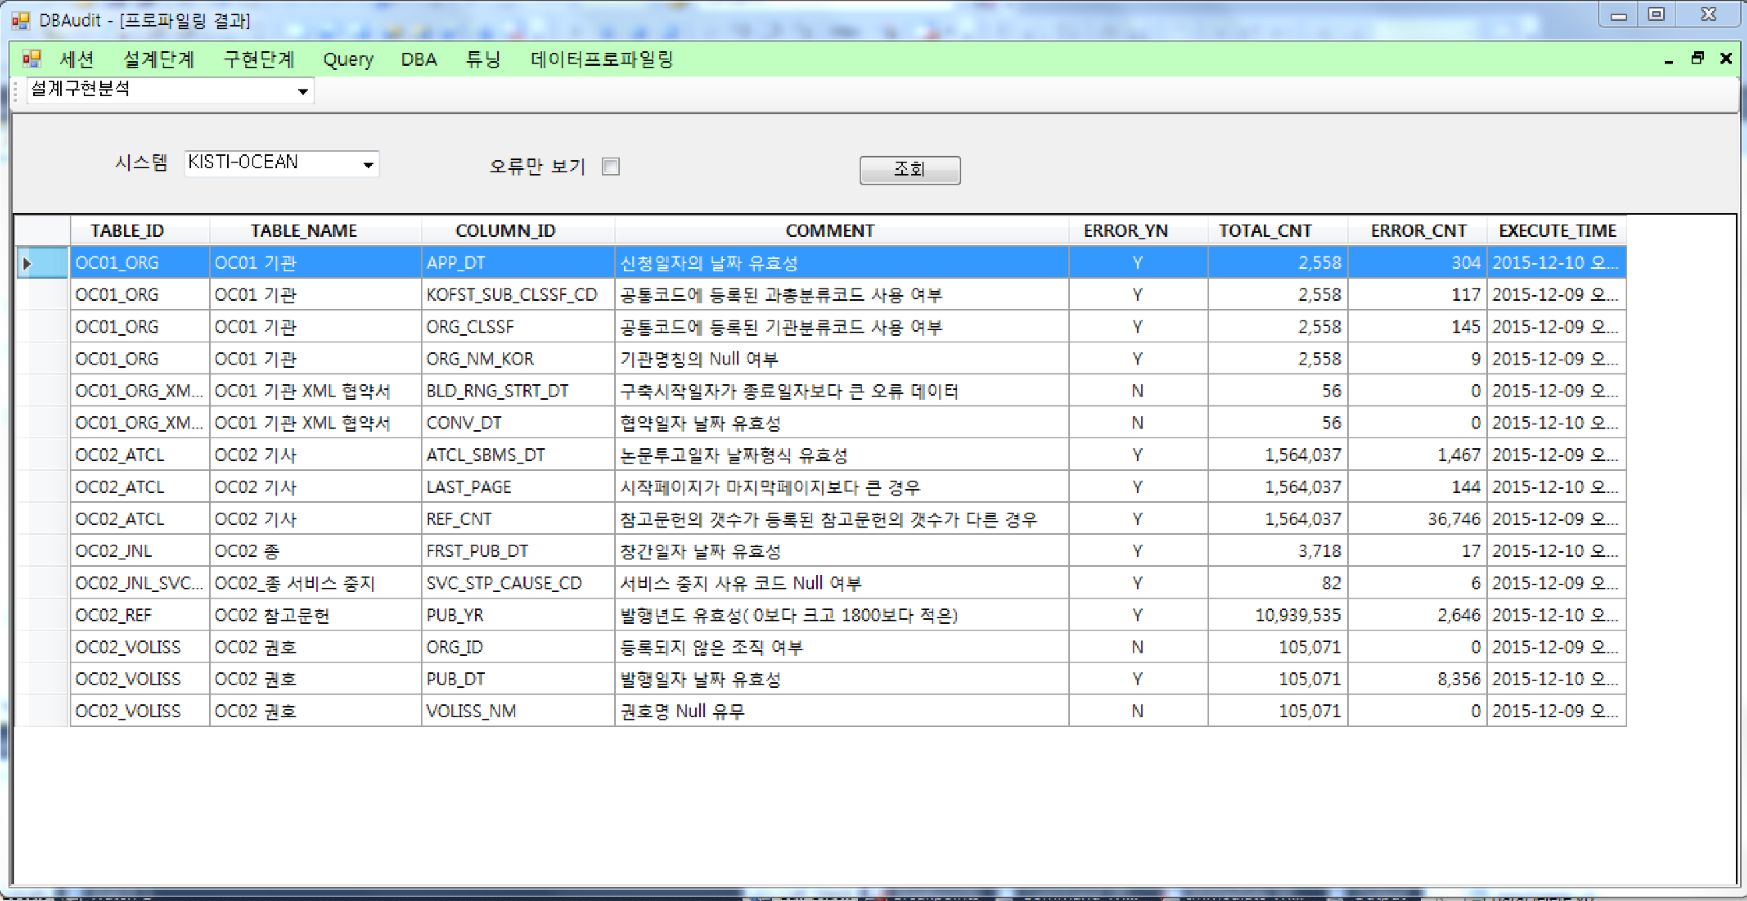
Task: Click the OC02 참고문헌 table name cell
Action: pos(315,615)
